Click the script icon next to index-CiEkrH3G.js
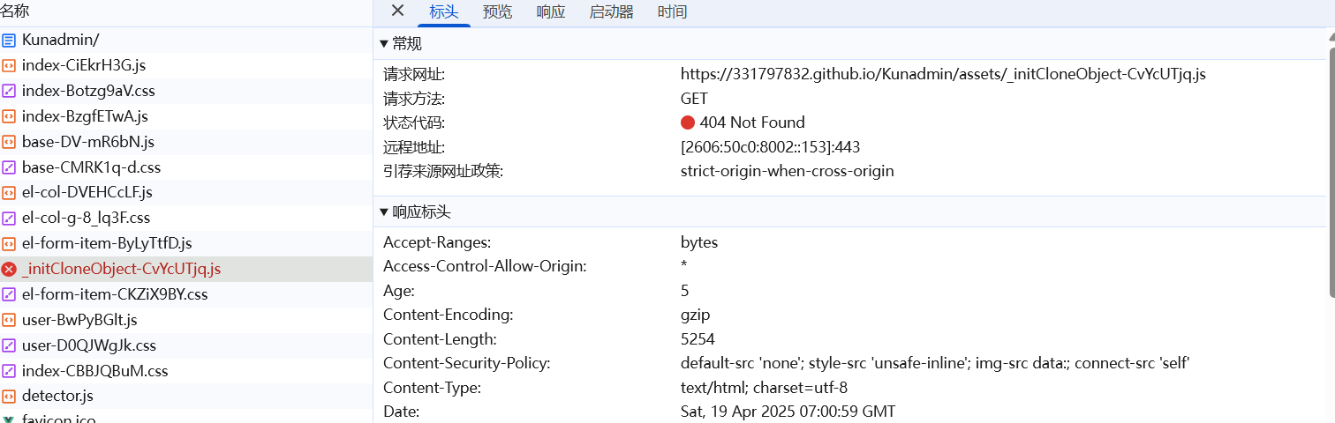Screen dimensions: 1335x423 click(x=9, y=65)
